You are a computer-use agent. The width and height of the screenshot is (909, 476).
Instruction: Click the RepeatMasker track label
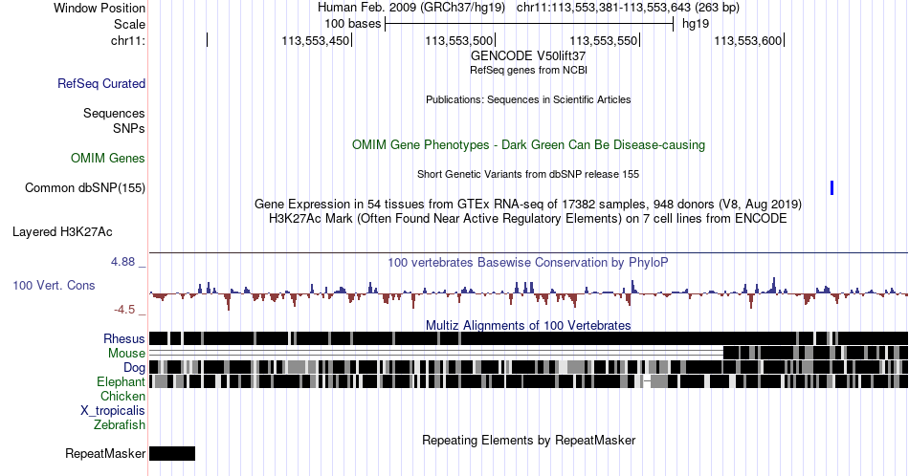point(105,453)
